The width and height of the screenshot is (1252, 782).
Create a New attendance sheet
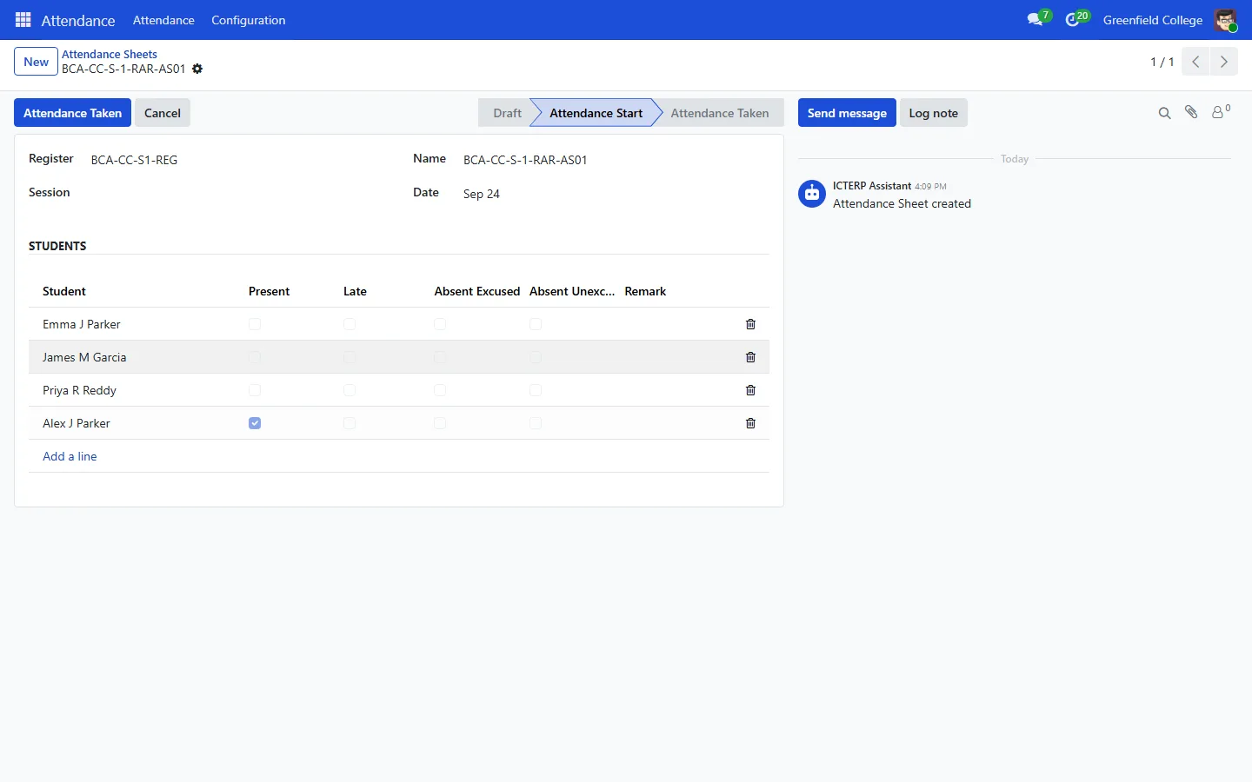pos(36,62)
